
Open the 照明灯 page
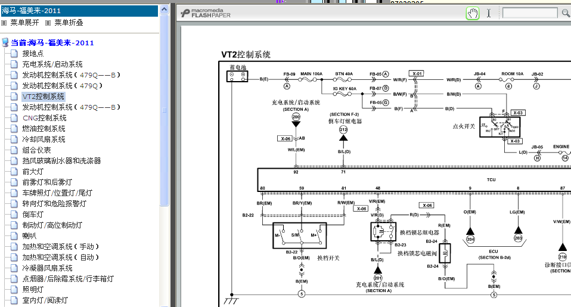coord(33,290)
